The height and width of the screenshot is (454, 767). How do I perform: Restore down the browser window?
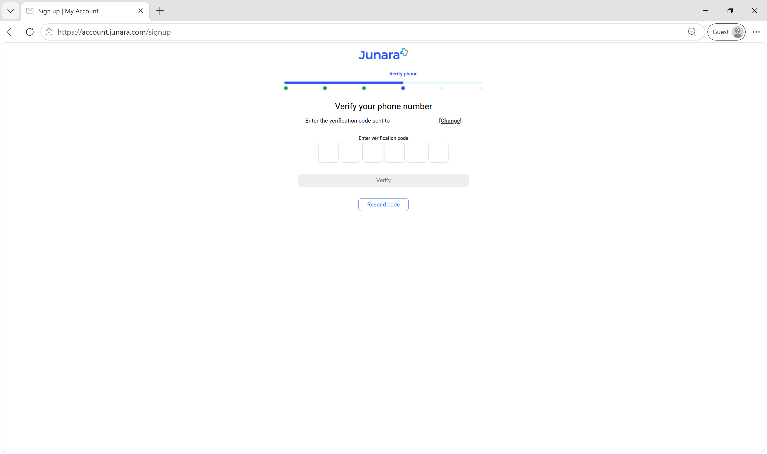click(730, 11)
